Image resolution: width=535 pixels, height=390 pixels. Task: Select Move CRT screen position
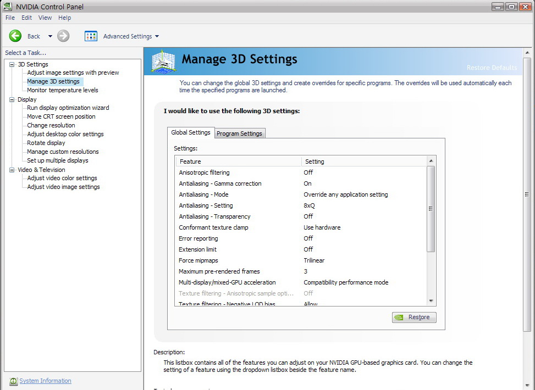(x=61, y=116)
